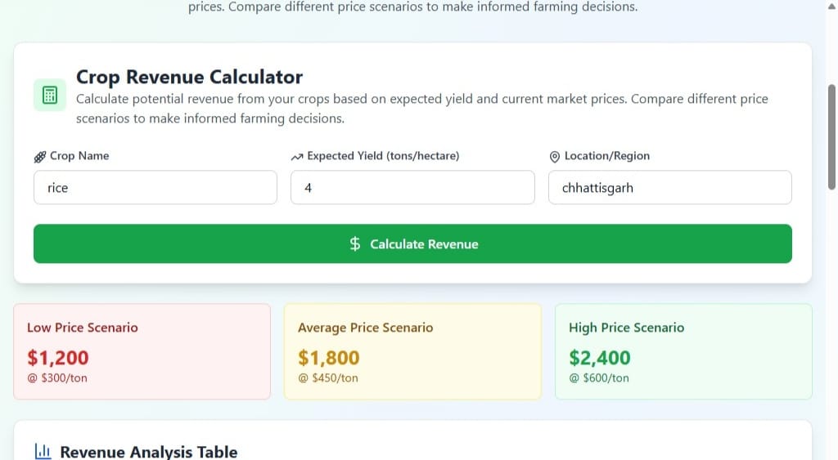Click the Expected Yield field label
This screenshot has width=838, height=460.
(383, 156)
